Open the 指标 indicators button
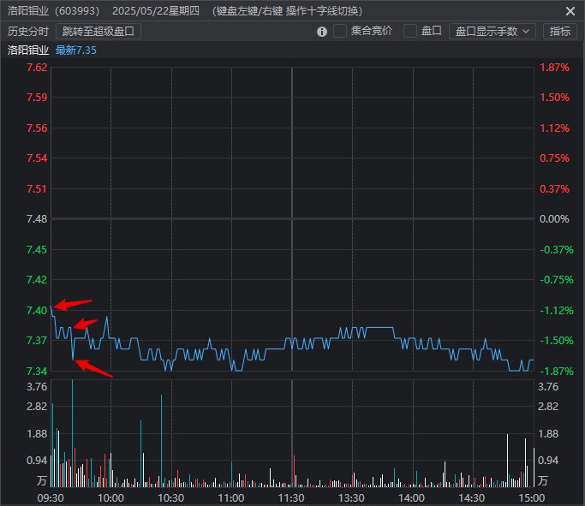The width and height of the screenshot is (585, 506). coord(560,32)
